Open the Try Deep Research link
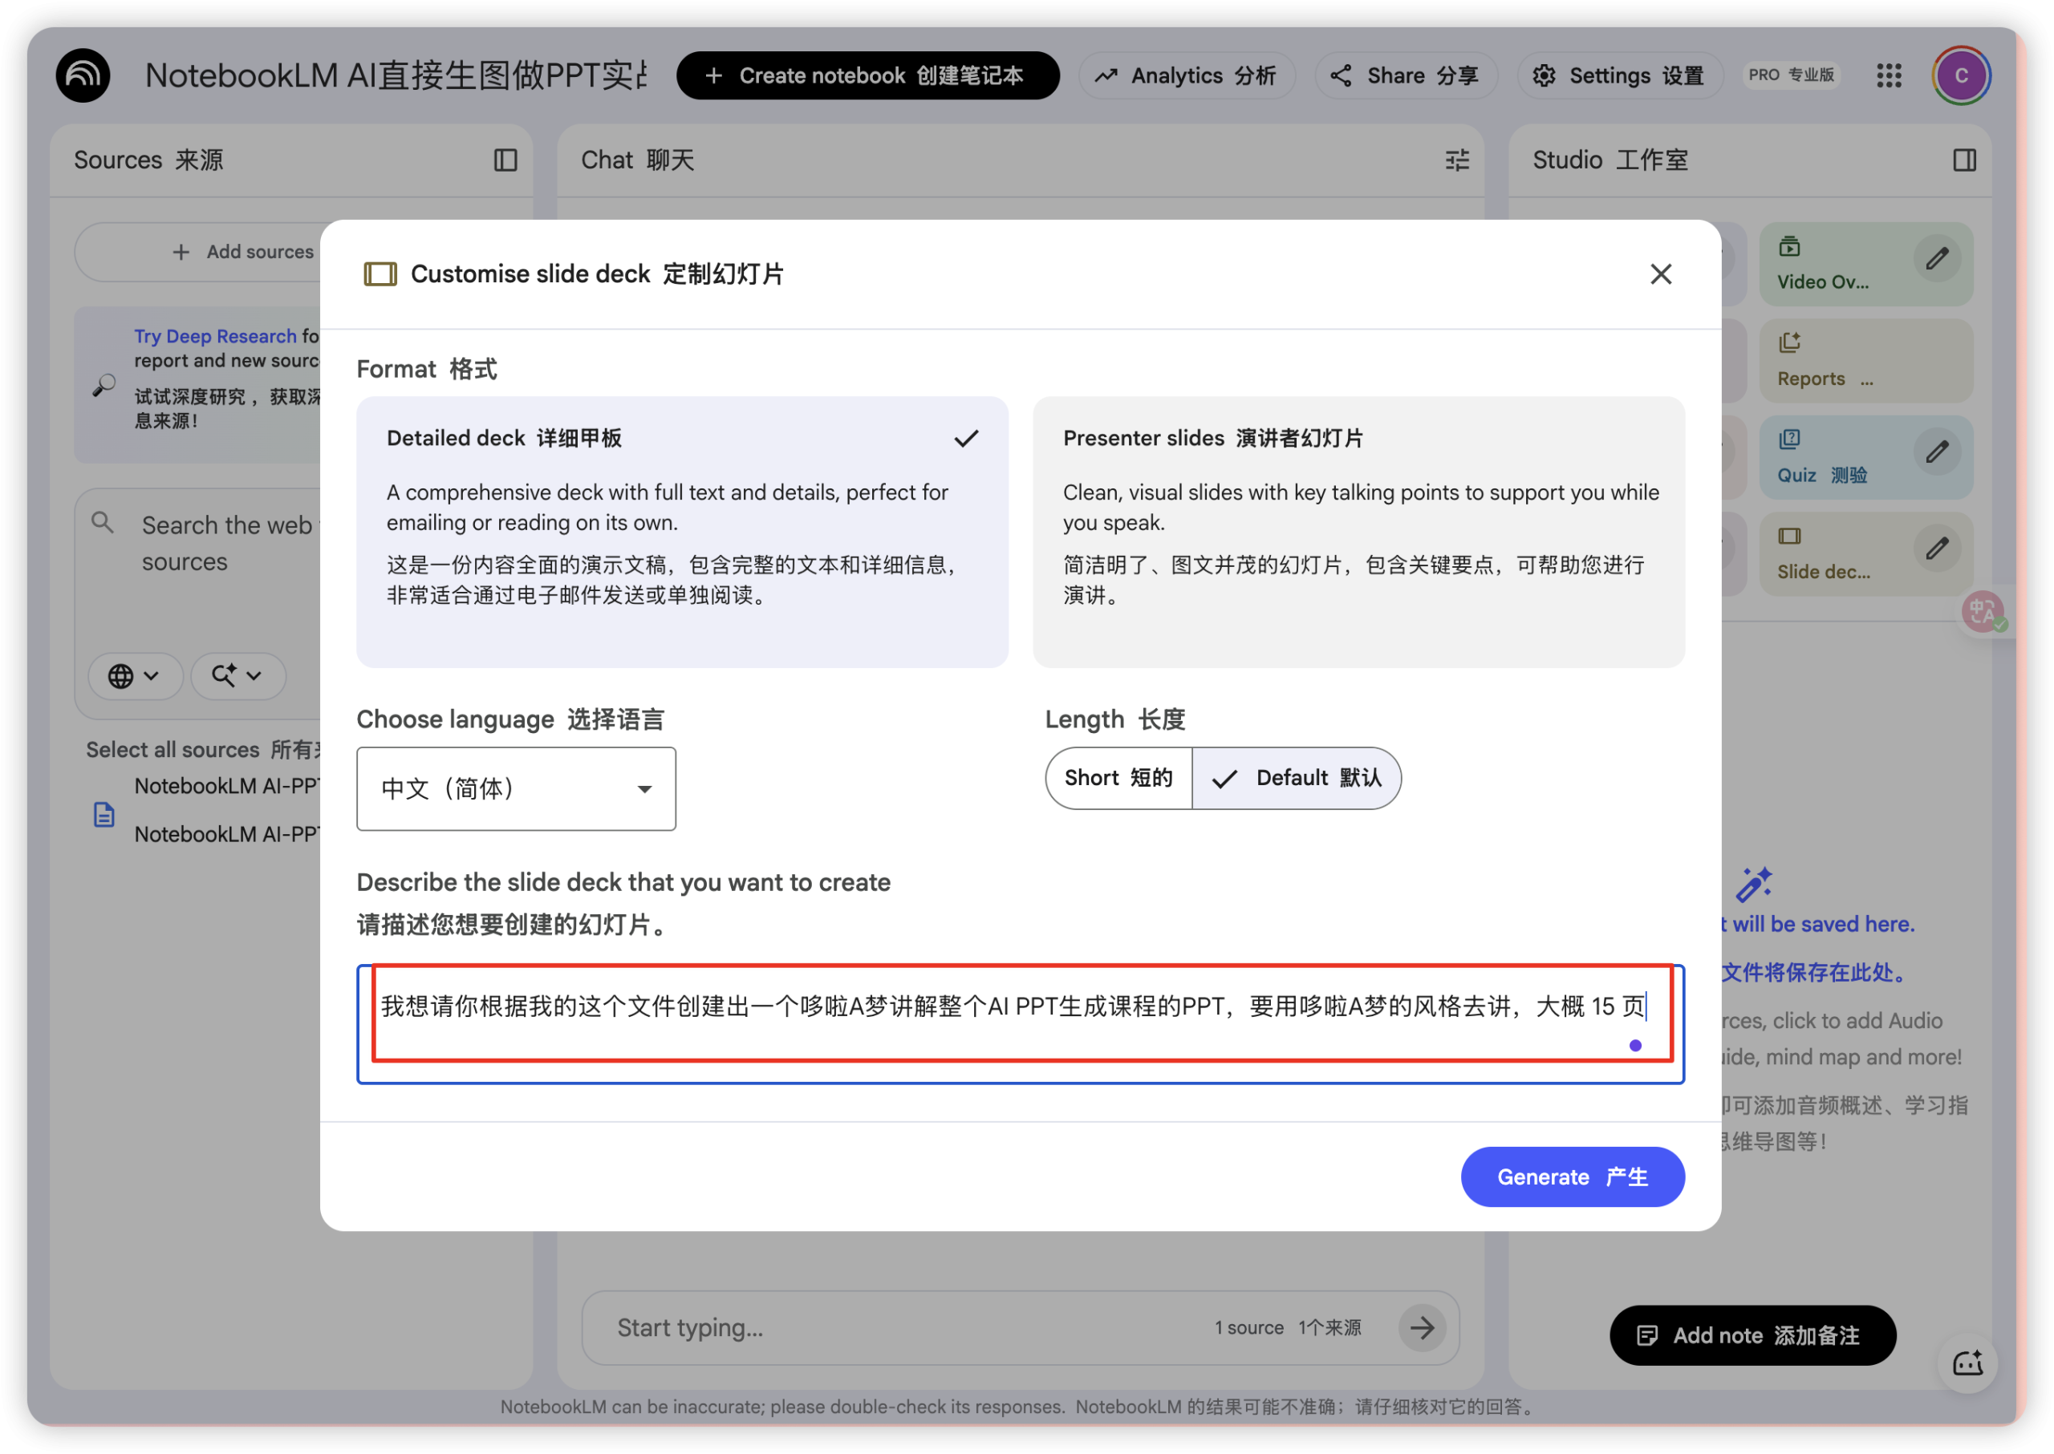The width and height of the screenshot is (2054, 1454). (215, 336)
